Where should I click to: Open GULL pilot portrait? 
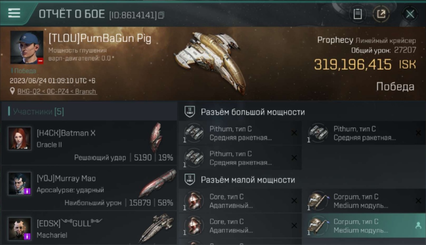pyautogui.click(x=20, y=229)
